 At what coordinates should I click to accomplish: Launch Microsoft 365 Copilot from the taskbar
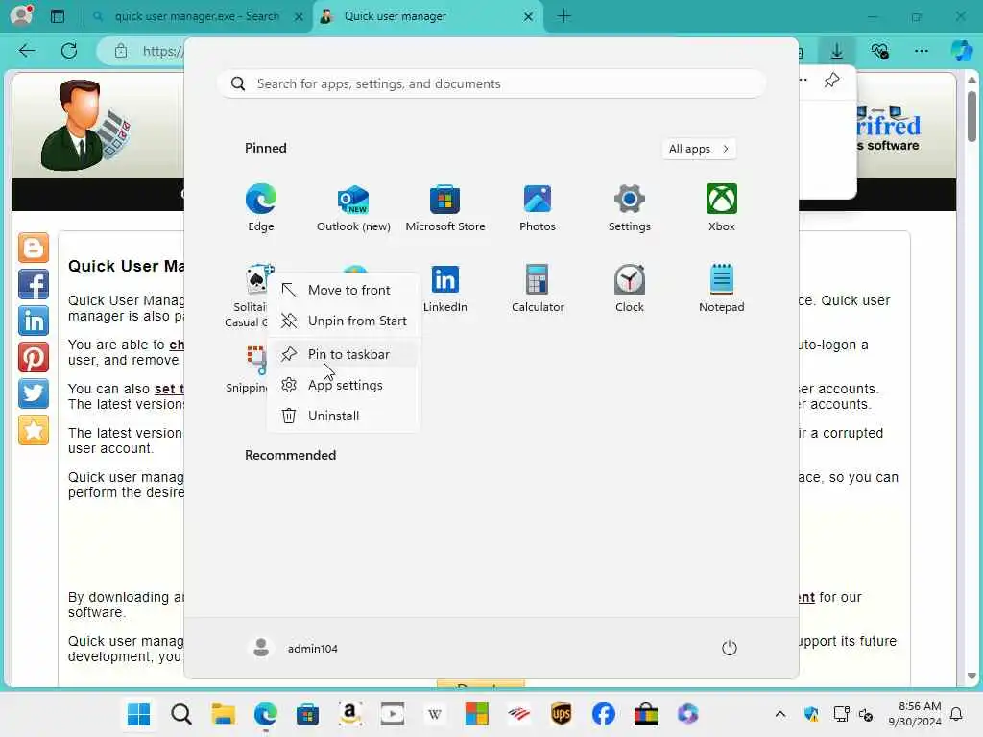(687, 714)
